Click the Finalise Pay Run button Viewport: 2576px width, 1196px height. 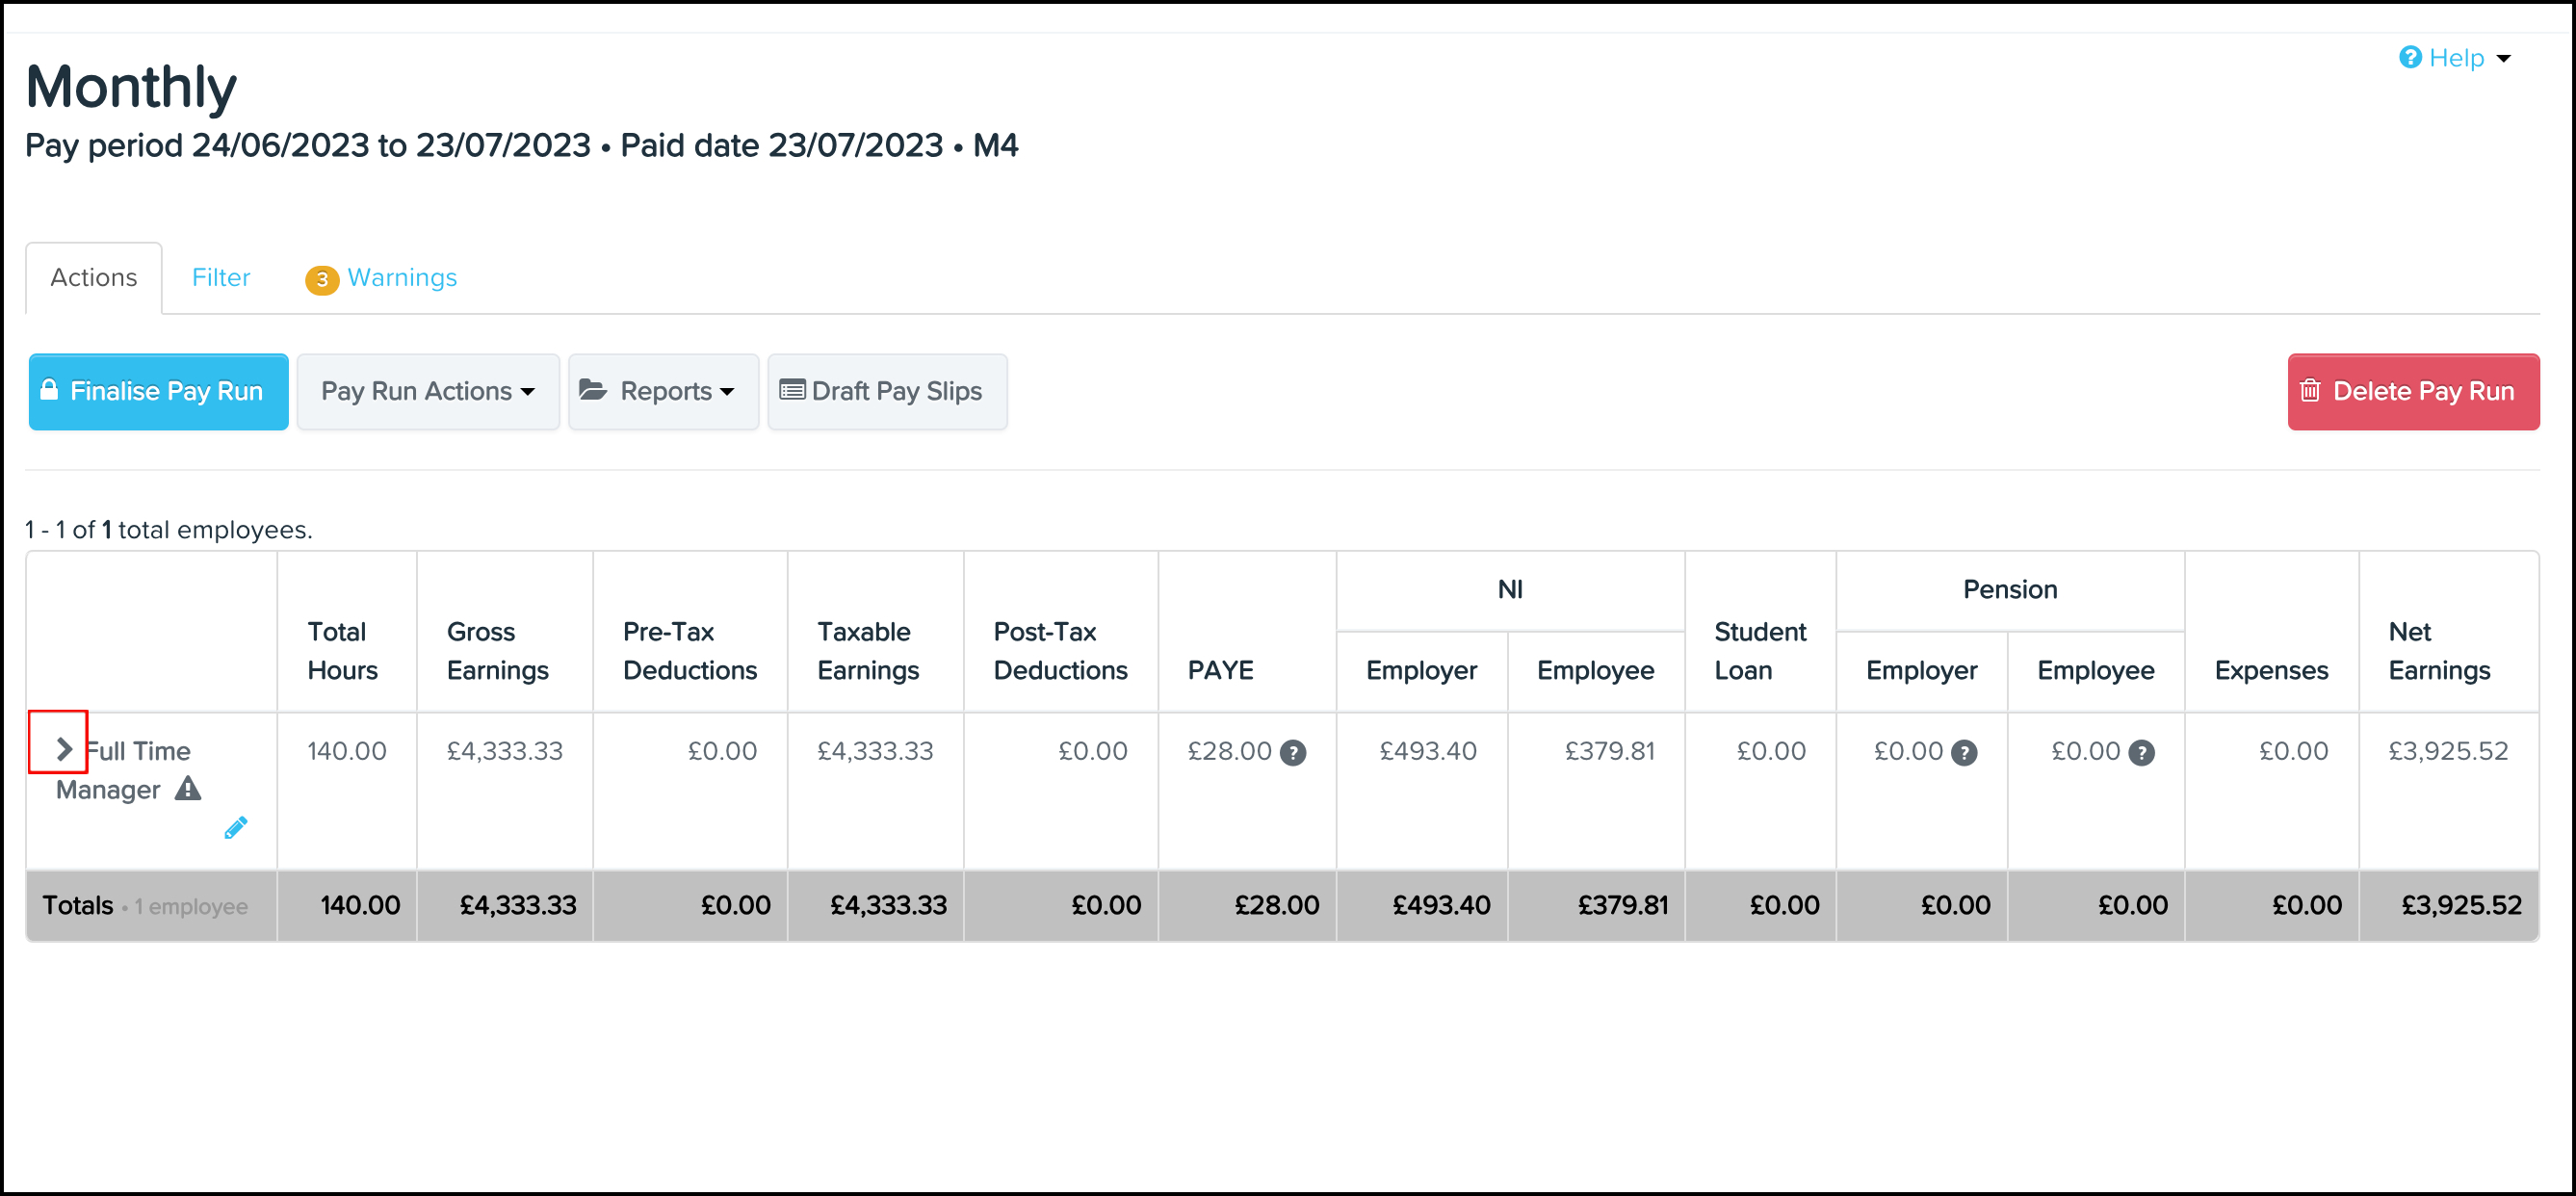coord(158,391)
